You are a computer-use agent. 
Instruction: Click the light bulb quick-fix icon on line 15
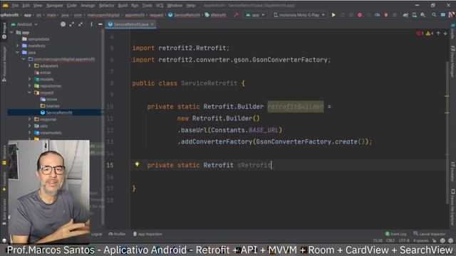click(x=137, y=164)
